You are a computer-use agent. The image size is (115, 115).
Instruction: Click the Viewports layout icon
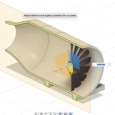(x=70, y=114)
